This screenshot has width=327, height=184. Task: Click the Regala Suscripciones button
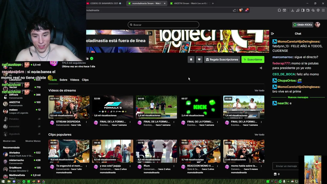point(222,60)
